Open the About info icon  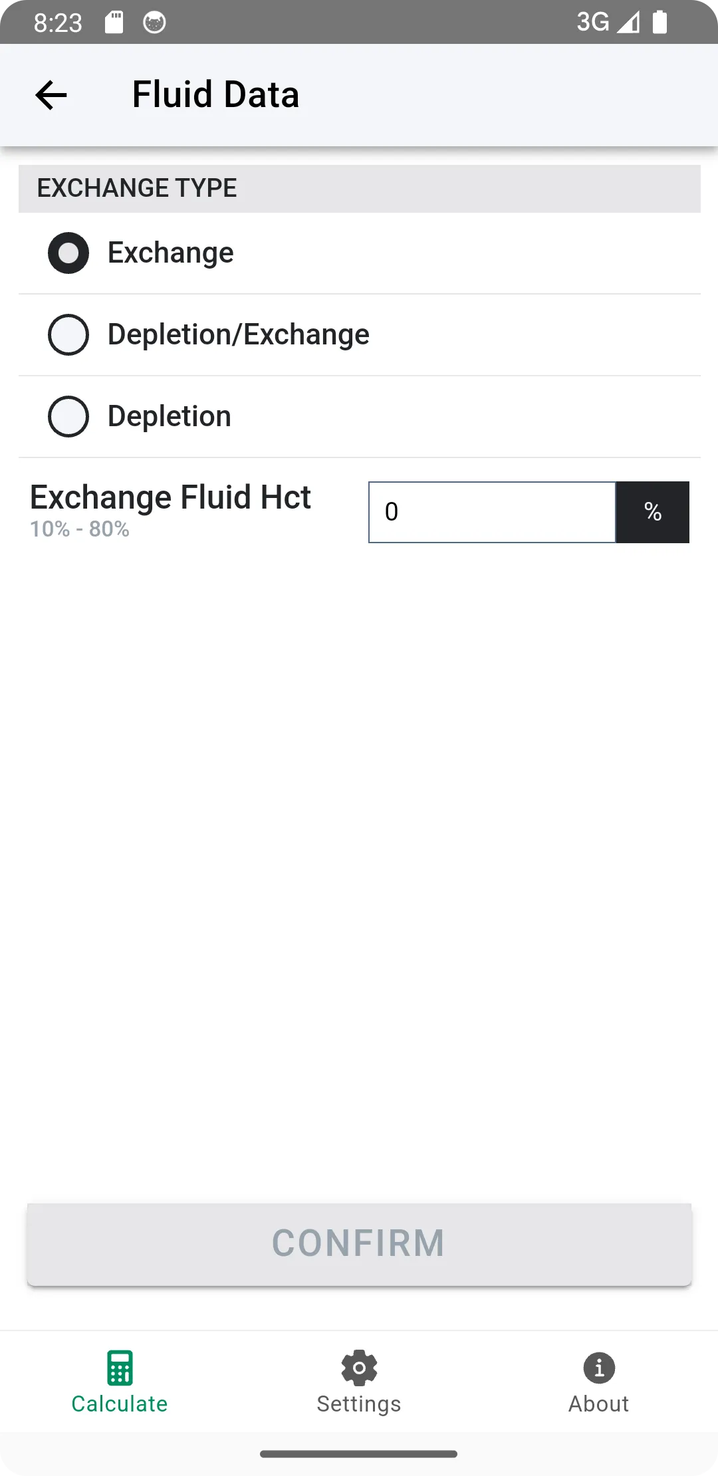[x=599, y=1368]
